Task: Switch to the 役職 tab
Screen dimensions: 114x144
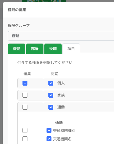Action: tap(53, 49)
